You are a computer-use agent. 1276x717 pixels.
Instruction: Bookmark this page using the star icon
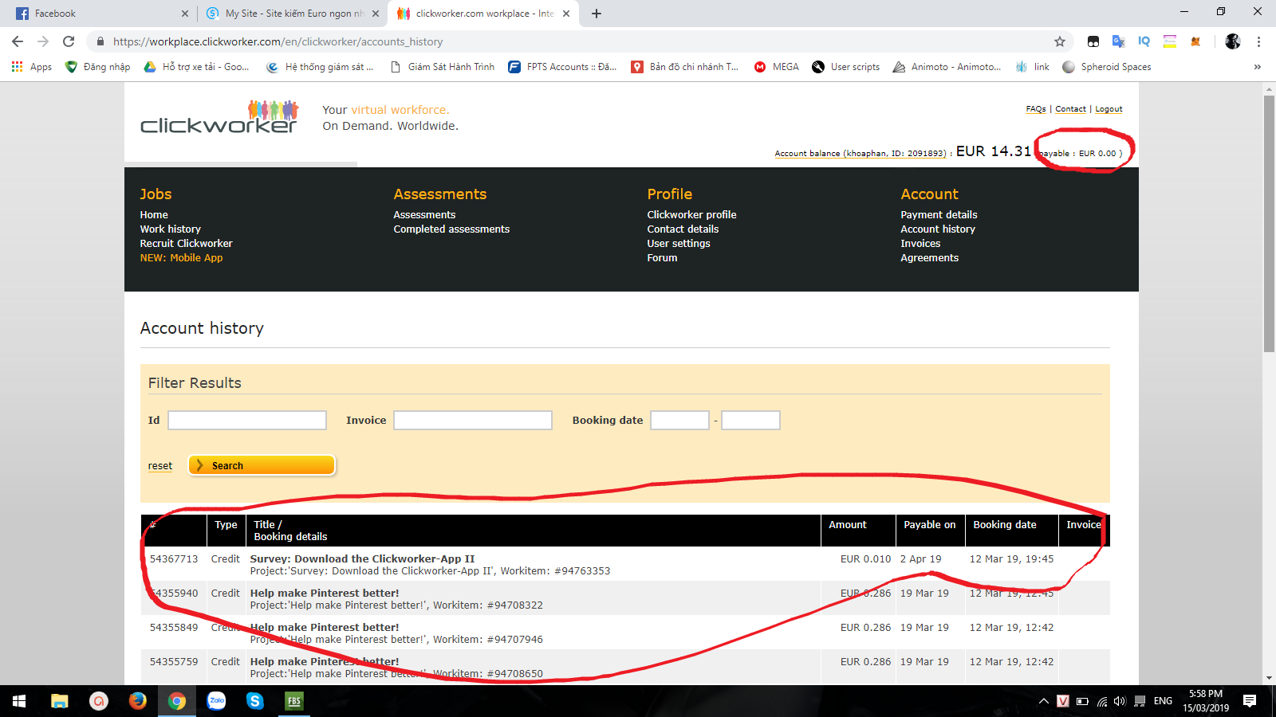(x=1060, y=41)
